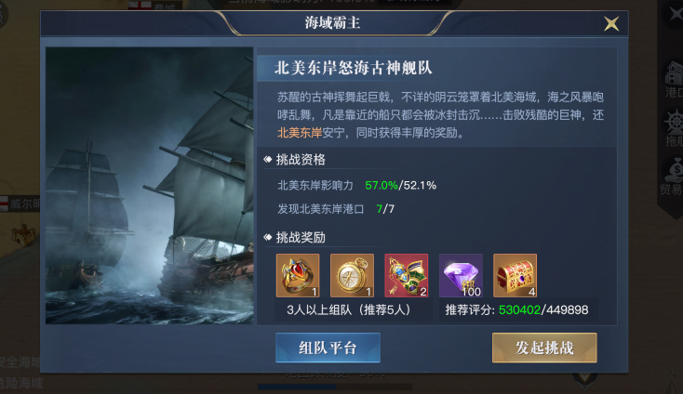Click the ship wheel sidebar icon

click(674, 128)
